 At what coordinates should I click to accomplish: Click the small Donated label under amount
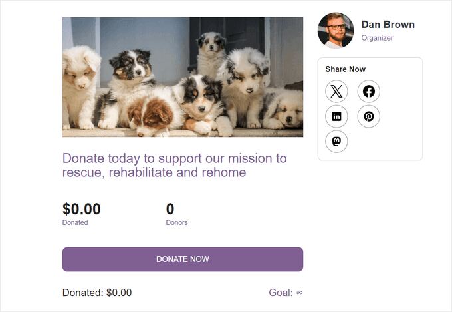[75, 222]
